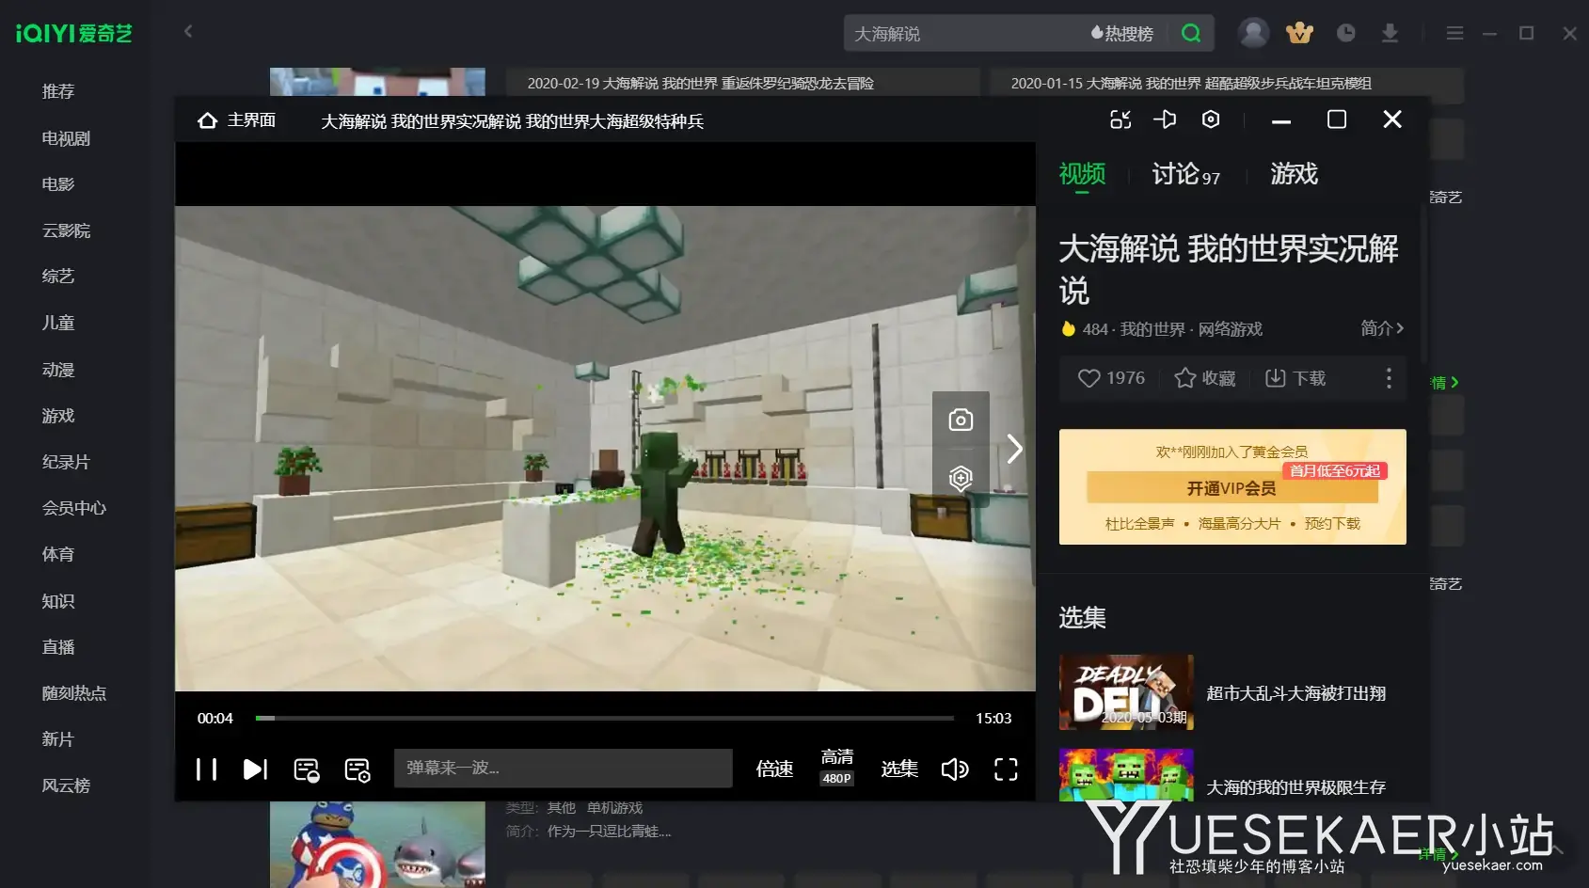Screen dimensions: 1589x888
Task: Open the 选集 episode selector in player
Action: (x=899, y=769)
